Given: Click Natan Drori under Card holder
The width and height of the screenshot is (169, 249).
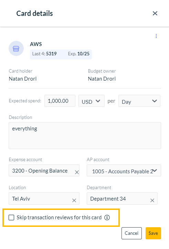Looking at the screenshot, I should tap(23, 79).
